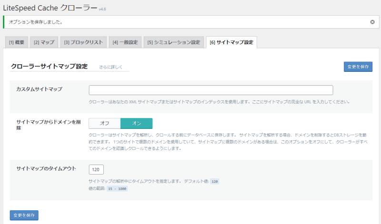This screenshot has height=224, width=381.
Task: Set domain removal to オン
Action: [x=136, y=123]
